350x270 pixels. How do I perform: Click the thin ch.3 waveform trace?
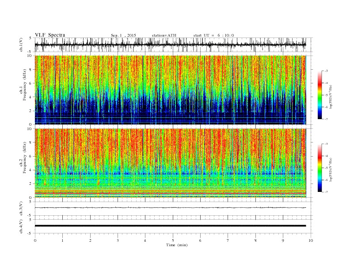(x=170, y=208)
